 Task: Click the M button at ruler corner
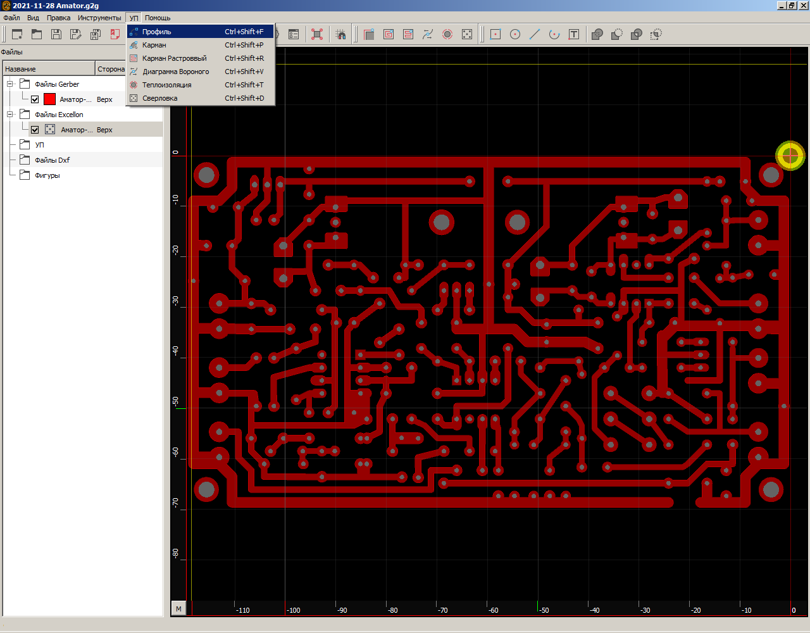(178, 609)
